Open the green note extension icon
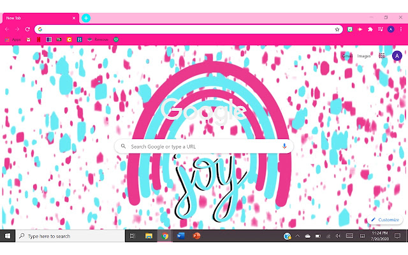The image size is (408, 255). [x=350, y=29]
